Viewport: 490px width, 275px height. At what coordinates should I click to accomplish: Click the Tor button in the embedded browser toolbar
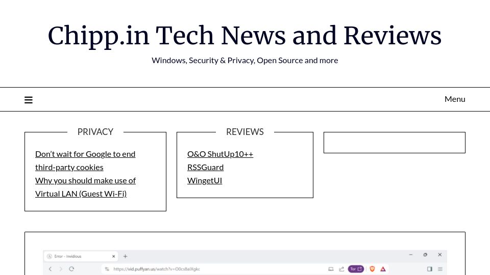356,269
